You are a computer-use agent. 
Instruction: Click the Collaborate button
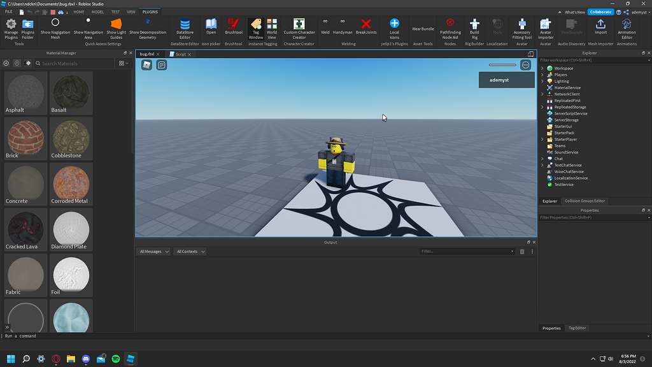point(600,11)
